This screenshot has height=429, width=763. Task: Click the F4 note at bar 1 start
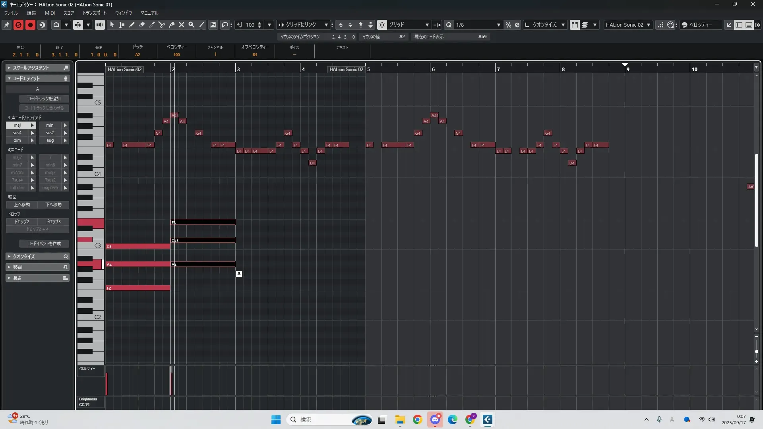click(110, 145)
